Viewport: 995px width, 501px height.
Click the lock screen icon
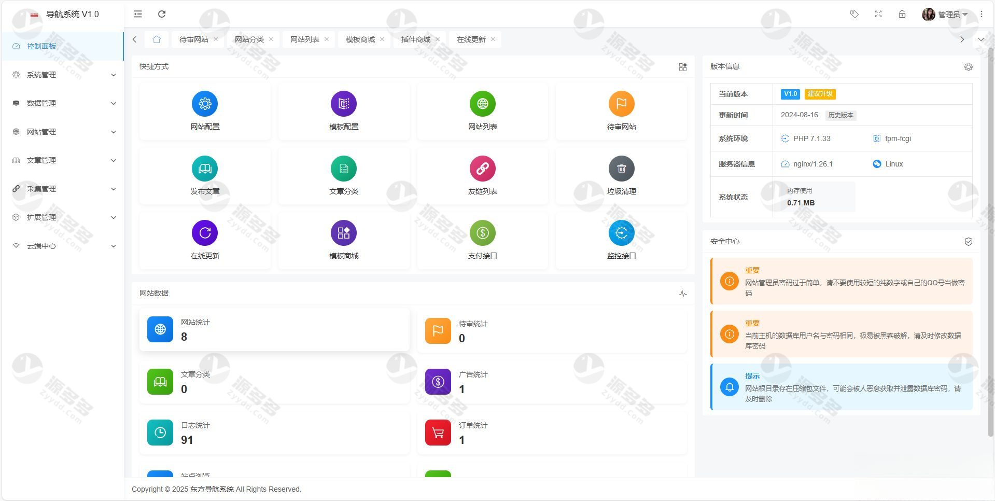902,14
